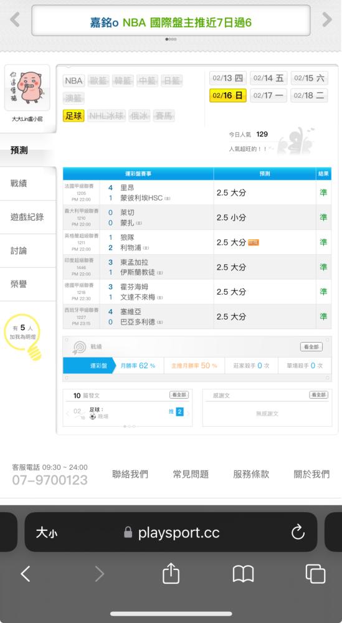
Task: Show next banner with right arrow
Action: [326, 19]
